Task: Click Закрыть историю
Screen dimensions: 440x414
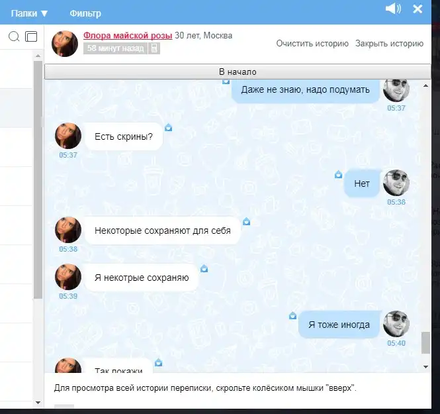Action: (x=389, y=44)
